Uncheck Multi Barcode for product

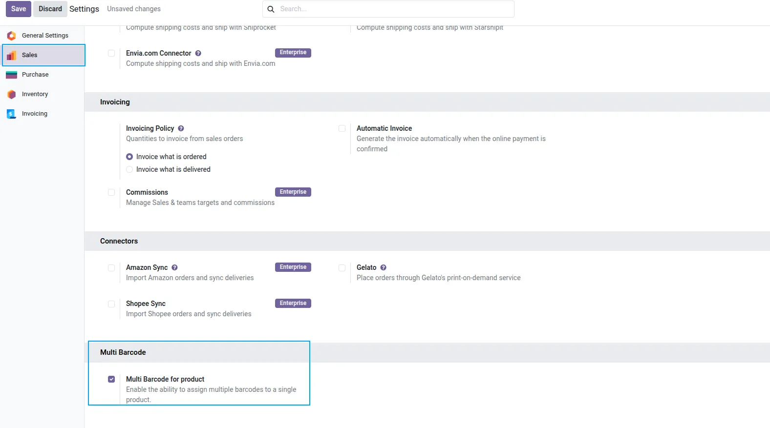click(111, 379)
